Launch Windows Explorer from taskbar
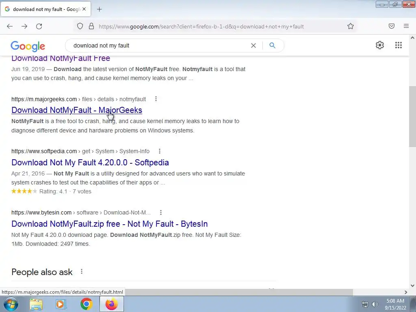The width and height of the screenshot is (416, 312). (x=36, y=304)
